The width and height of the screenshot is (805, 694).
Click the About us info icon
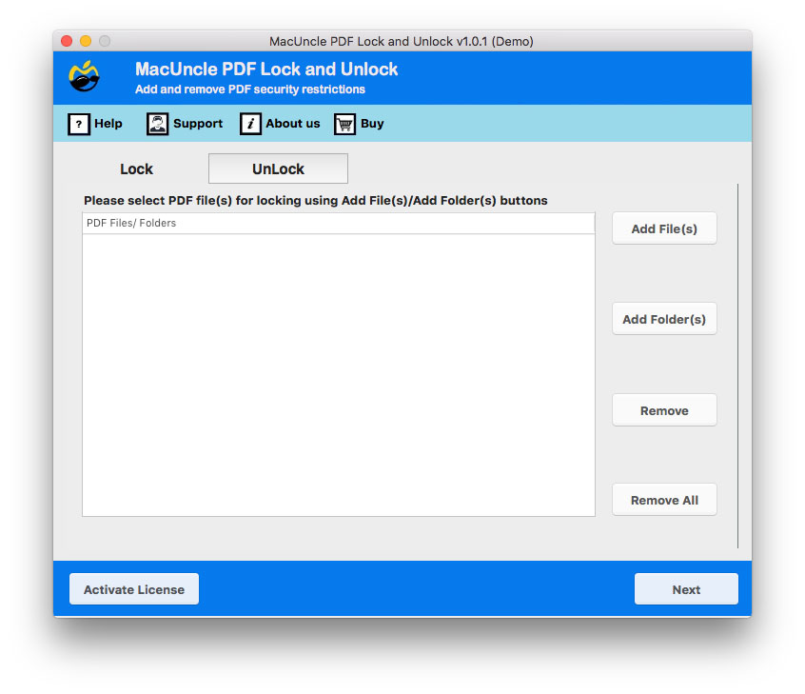click(x=250, y=124)
